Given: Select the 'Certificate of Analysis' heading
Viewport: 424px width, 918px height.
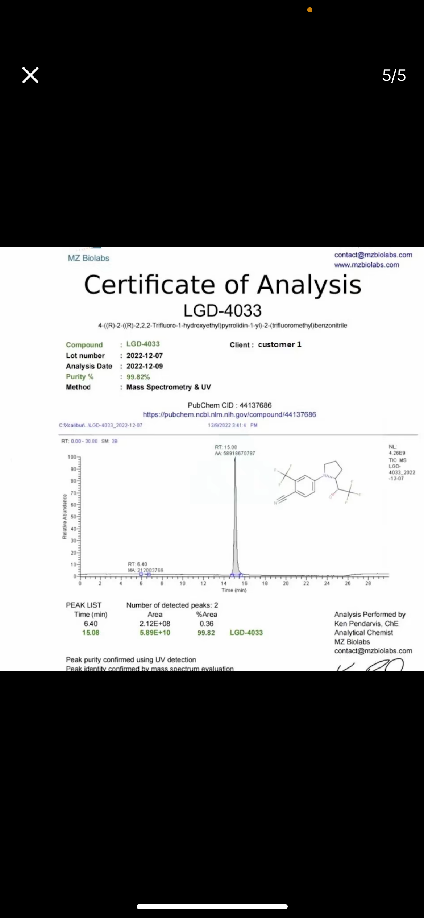Looking at the screenshot, I should (223, 285).
